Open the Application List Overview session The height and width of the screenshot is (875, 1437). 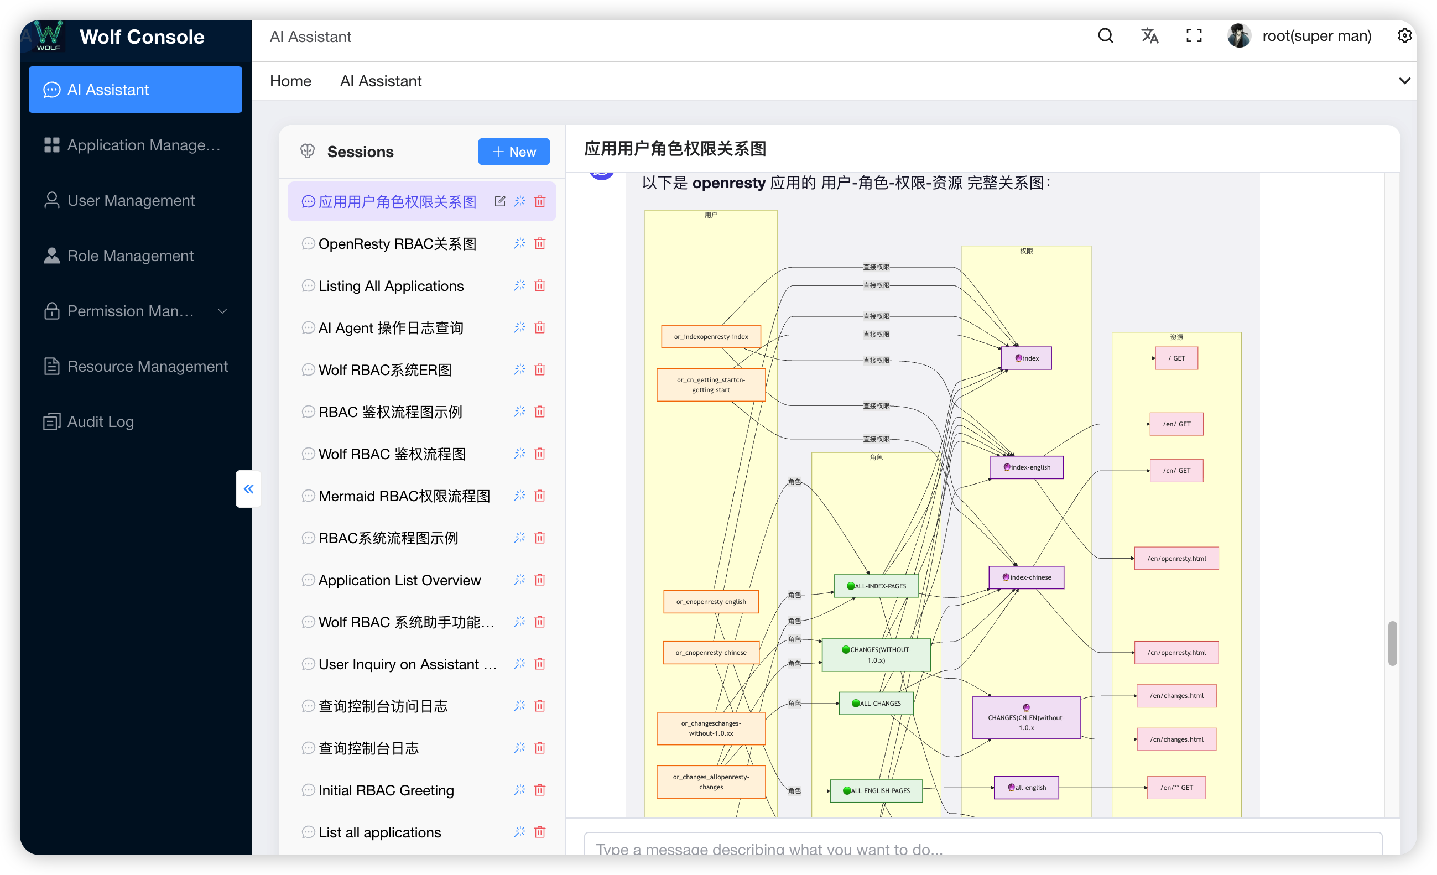[x=421, y=580]
